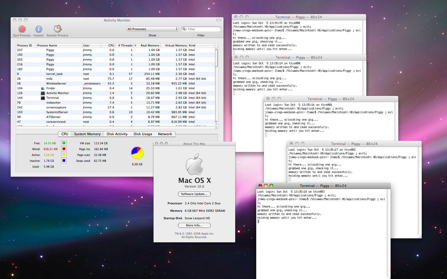Click the Software Update... button
447x279 pixels.
coord(194,194)
